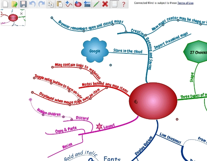
Task: Delete selected item with red X
Action: [x=105, y=4]
